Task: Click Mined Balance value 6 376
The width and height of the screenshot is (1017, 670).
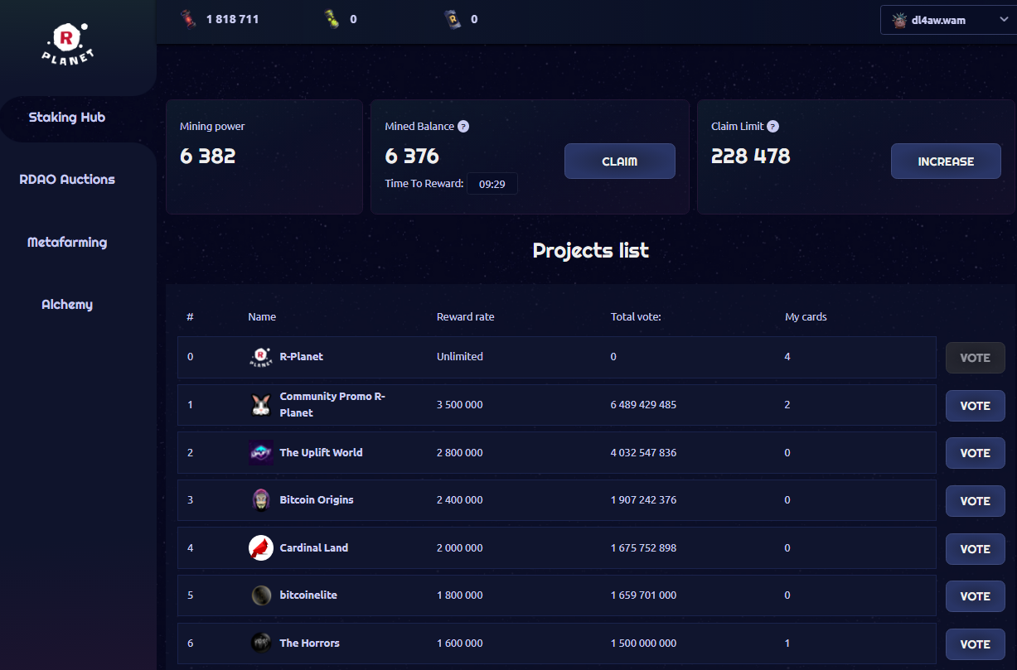Action: tap(412, 156)
